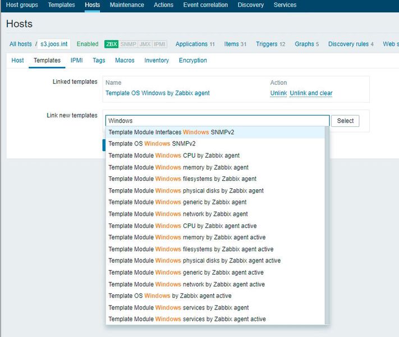Viewport: 399px width, 337px height.
Task: Click the Select button
Action: [345, 121]
